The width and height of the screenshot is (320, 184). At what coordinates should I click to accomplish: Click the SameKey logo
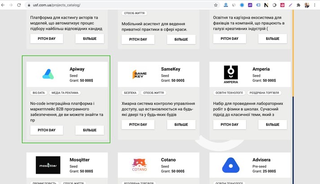[139, 74]
